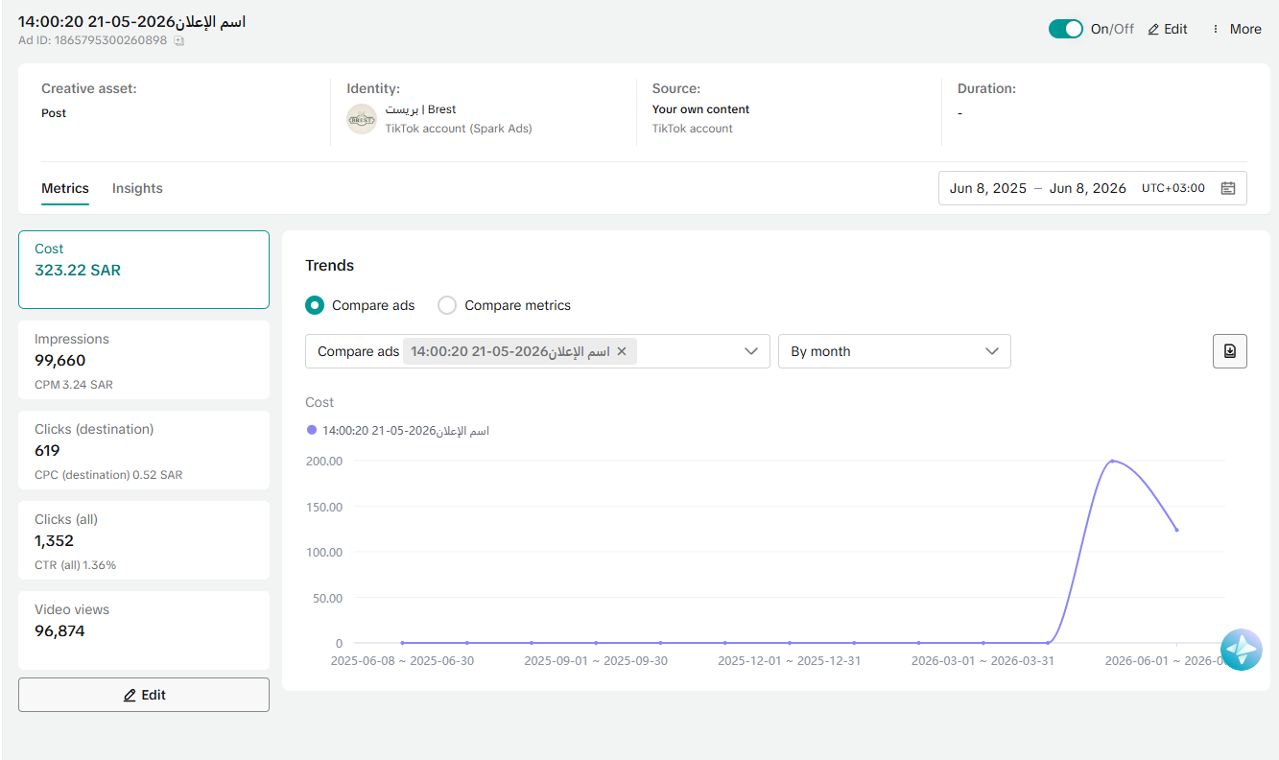Open the By month granularity dropdown

(x=894, y=351)
